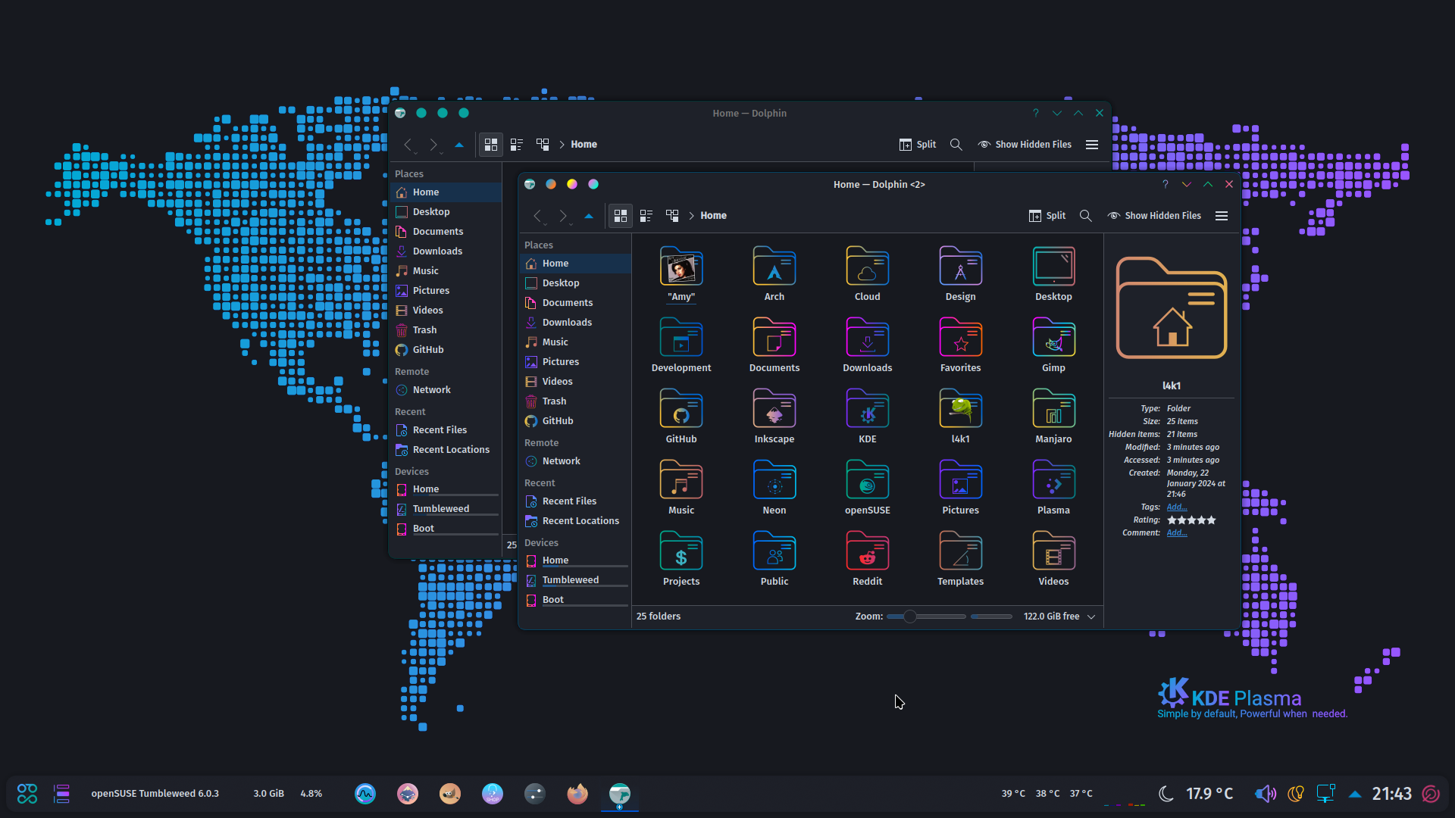This screenshot has height=818, width=1455.
Task: Toggle Split view in Dolphin <2>
Action: [1047, 216]
